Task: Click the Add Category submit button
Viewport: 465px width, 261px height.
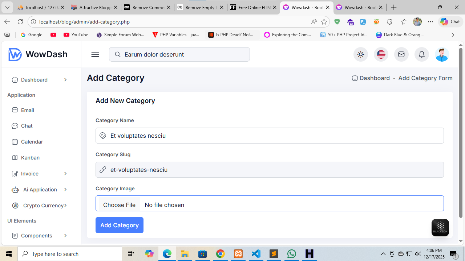Action: coord(119,225)
